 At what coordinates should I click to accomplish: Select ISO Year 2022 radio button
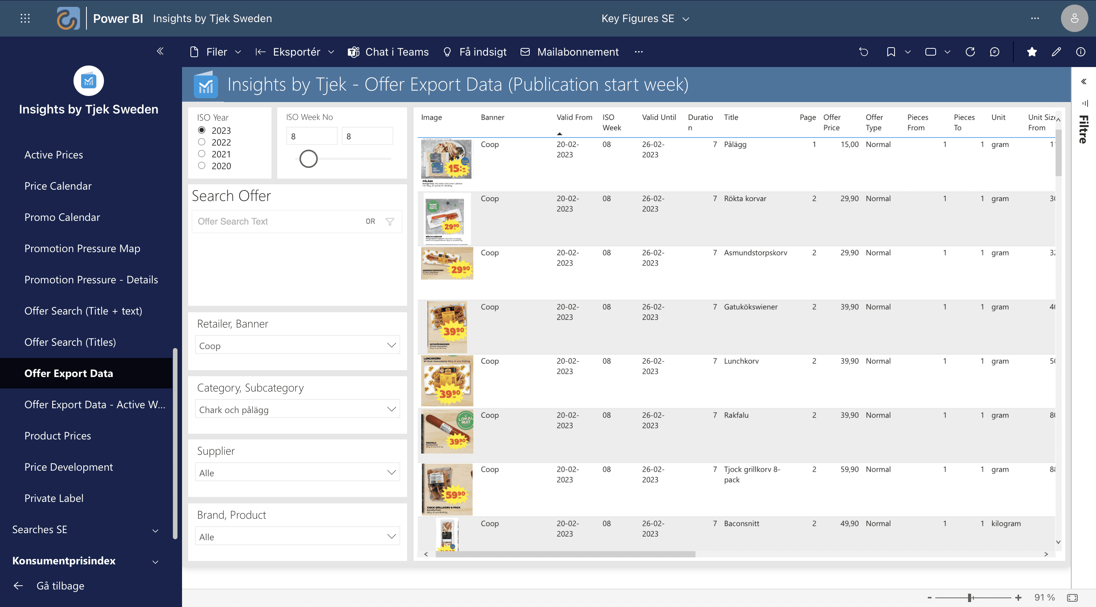[x=202, y=142]
